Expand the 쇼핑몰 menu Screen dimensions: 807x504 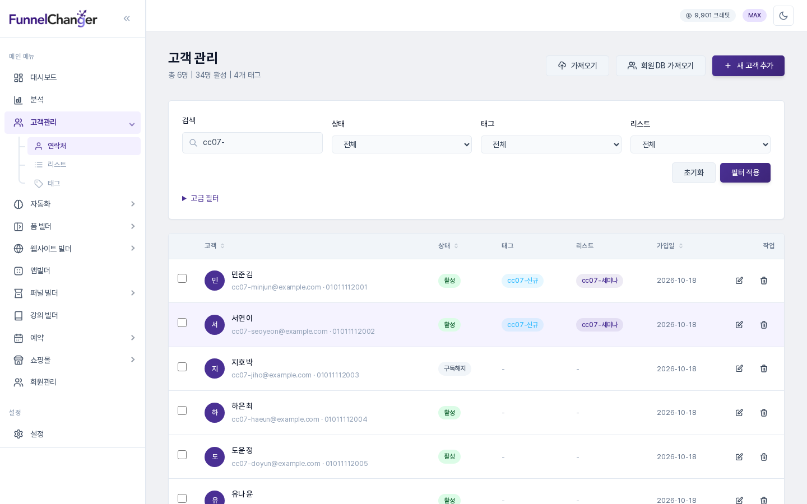pyautogui.click(x=72, y=360)
